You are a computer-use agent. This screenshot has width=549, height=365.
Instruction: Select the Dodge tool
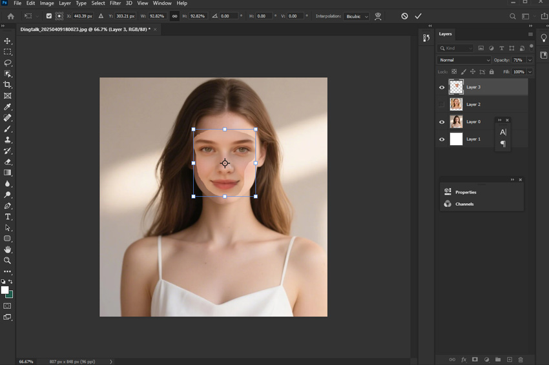[7, 195]
